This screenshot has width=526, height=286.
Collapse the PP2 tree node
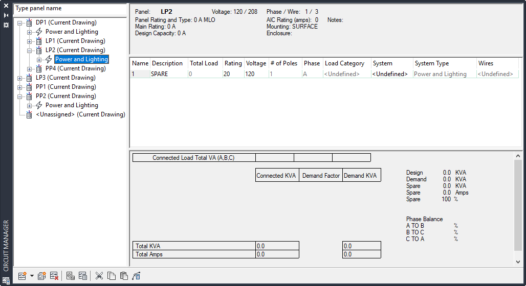(20, 97)
